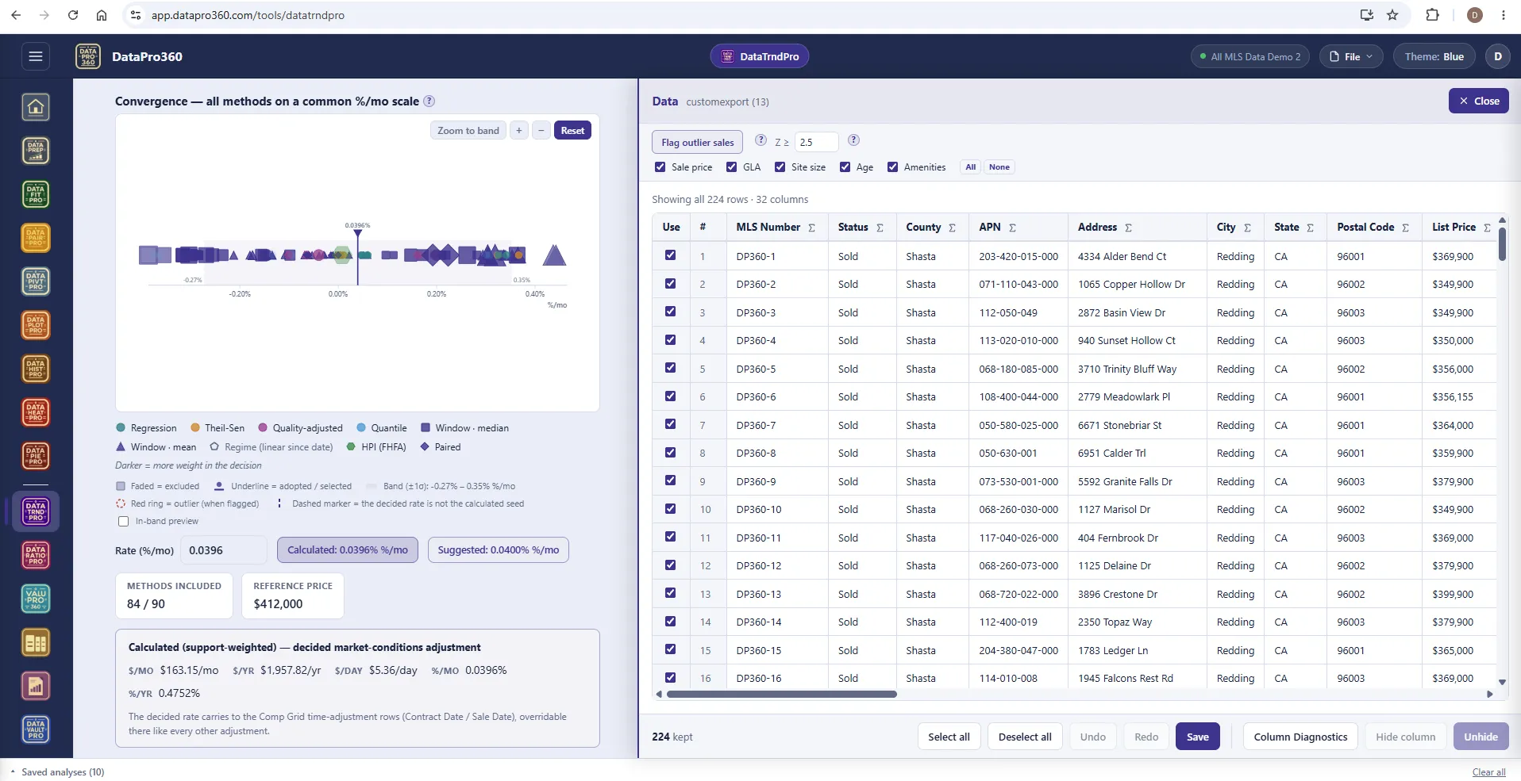Screen dimensions: 1521x781
Task: Click the Select all button
Action: [x=949, y=737]
